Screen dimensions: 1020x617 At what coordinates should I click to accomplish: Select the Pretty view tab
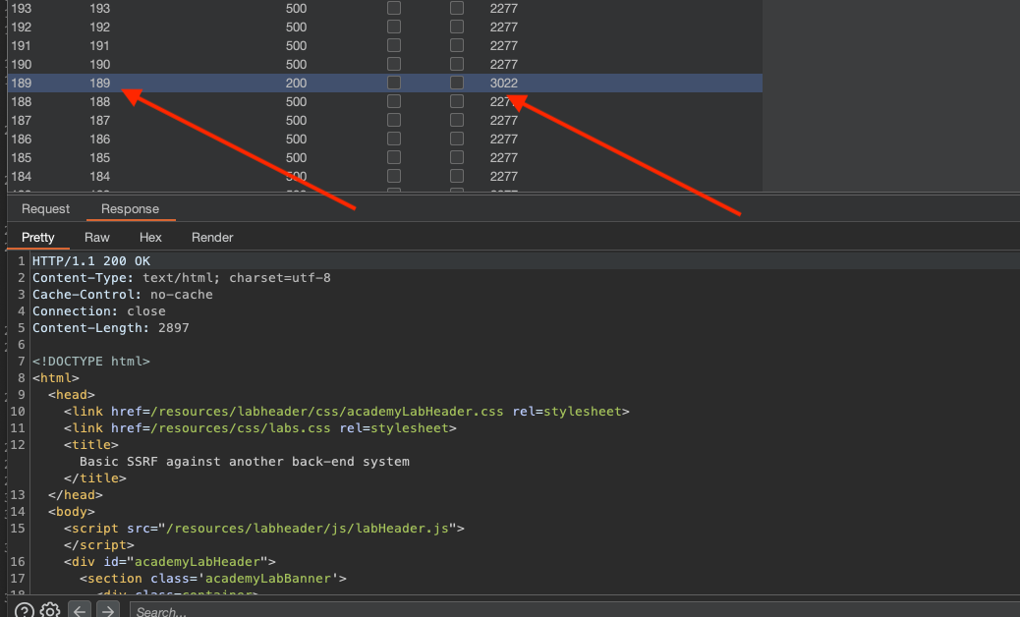(38, 238)
